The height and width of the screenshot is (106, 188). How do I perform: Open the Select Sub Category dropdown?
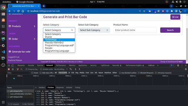tap(94, 30)
